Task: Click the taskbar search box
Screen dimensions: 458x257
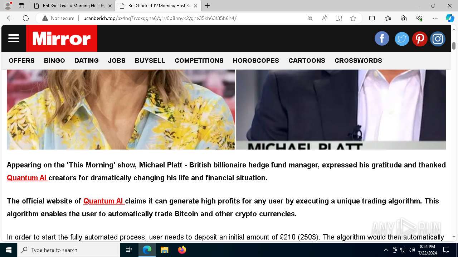Action: (69, 250)
